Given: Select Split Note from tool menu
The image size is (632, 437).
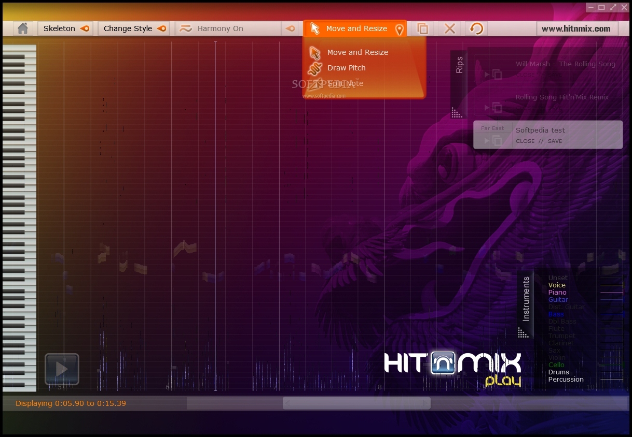Looking at the screenshot, I should click(x=346, y=83).
